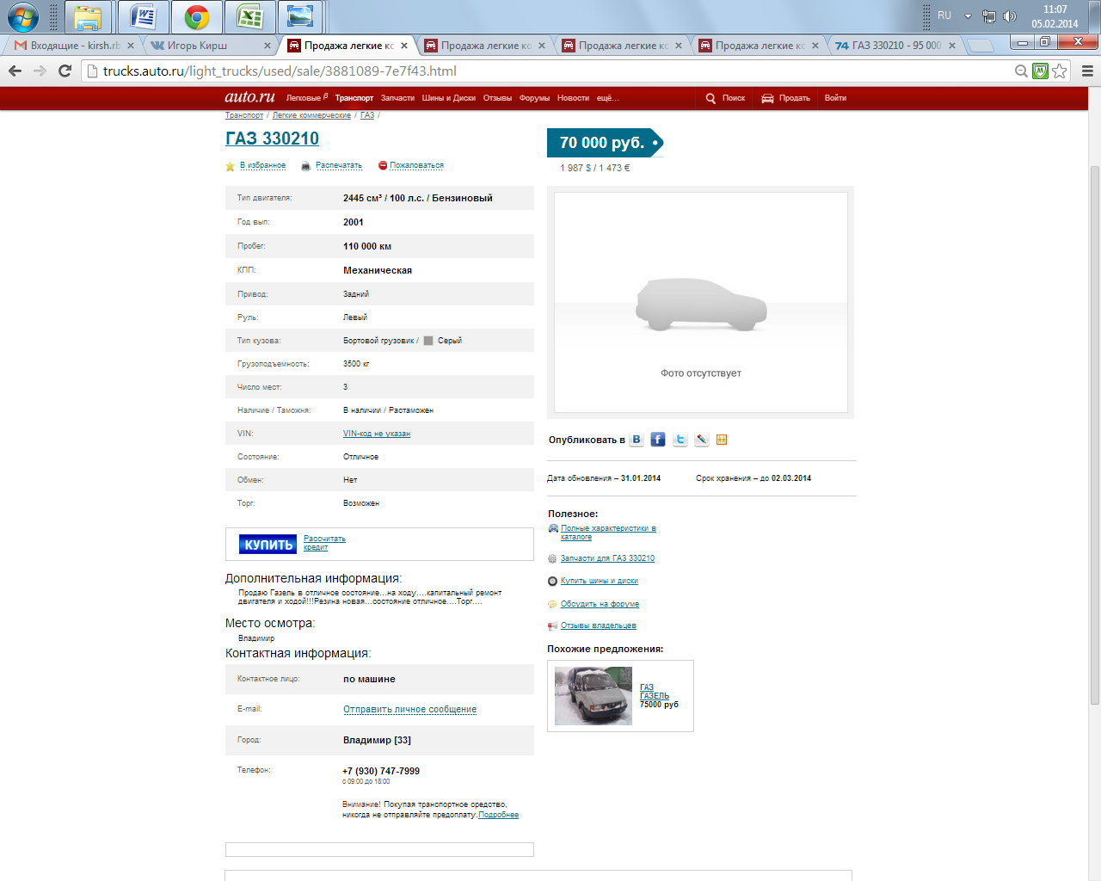Share listing on LiveJournal pencil icon

[x=702, y=440]
